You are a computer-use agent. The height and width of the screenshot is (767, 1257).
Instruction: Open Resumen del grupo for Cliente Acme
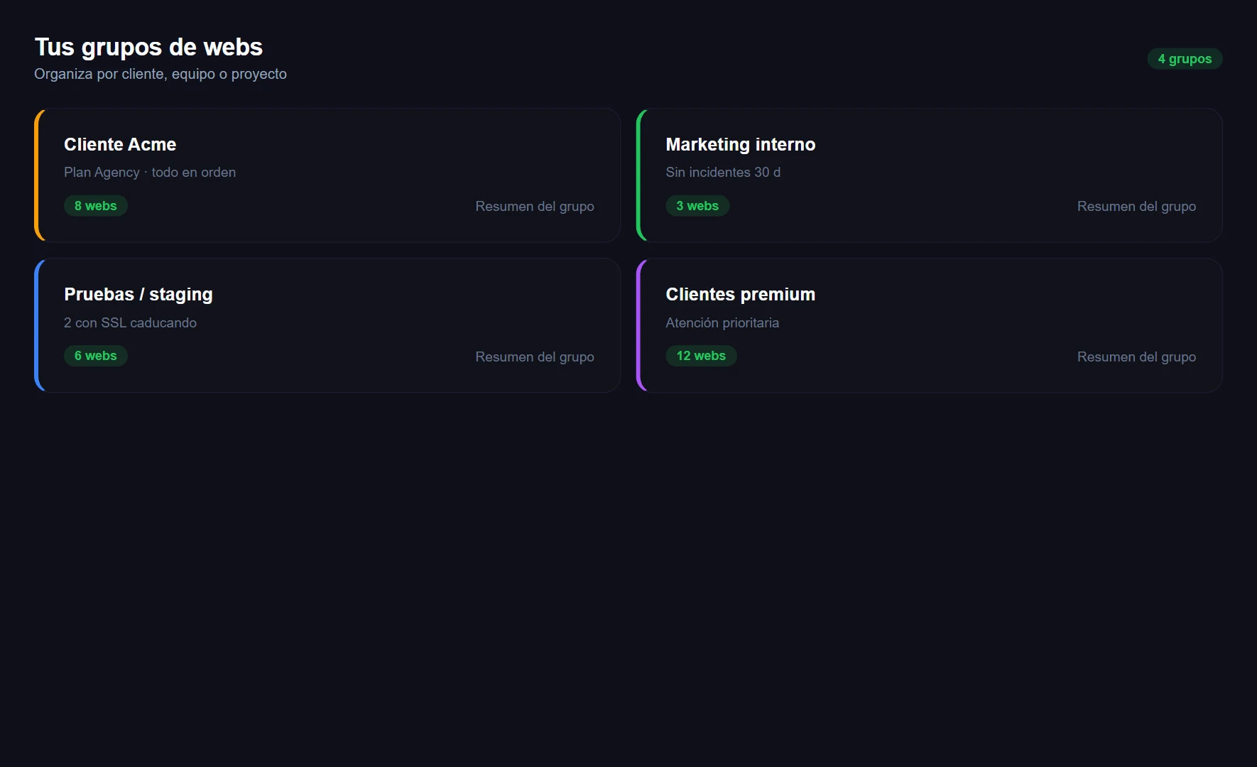[x=534, y=207]
